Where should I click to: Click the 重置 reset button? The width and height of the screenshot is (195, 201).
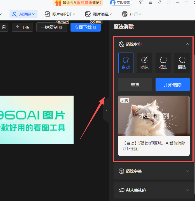click(x=135, y=85)
